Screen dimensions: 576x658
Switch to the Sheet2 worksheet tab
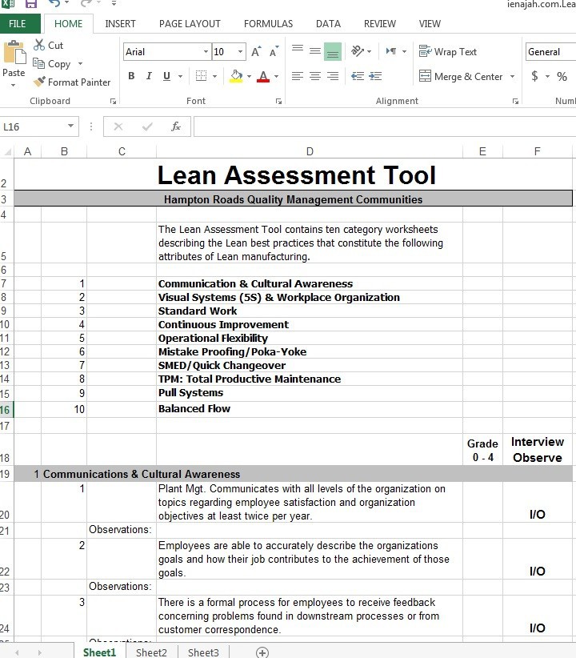(x=151, y=652)
